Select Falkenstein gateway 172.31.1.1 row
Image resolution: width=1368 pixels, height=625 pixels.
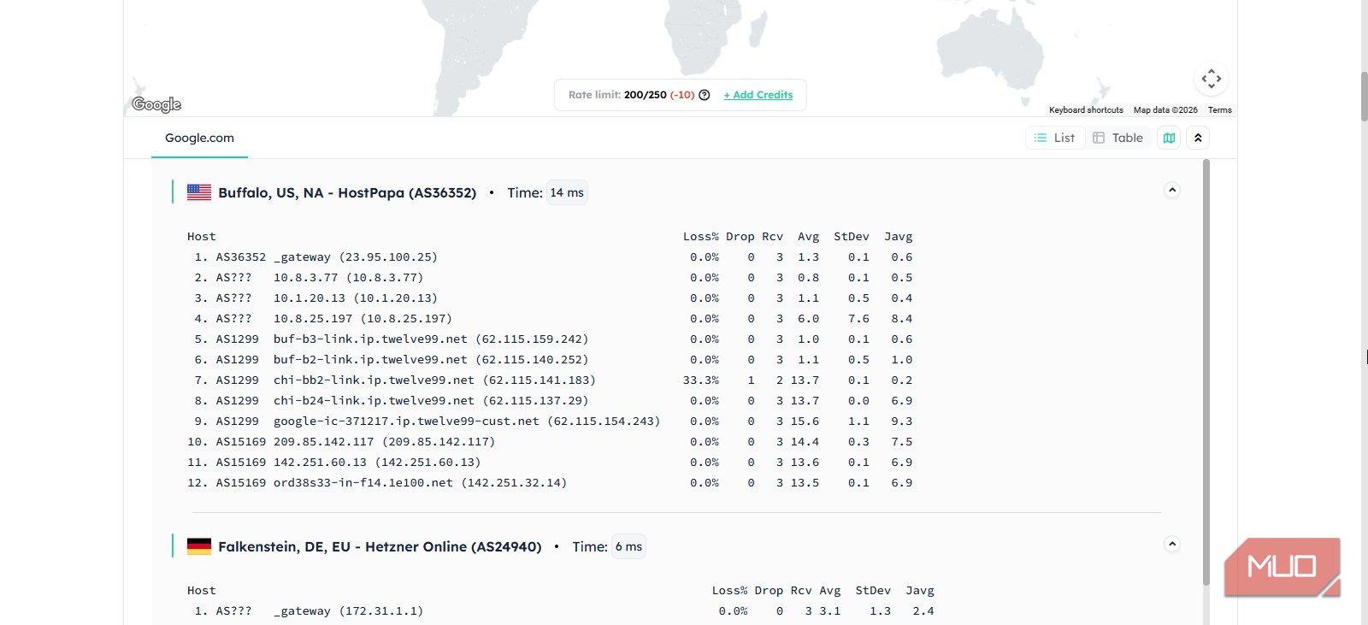[561, 611]
